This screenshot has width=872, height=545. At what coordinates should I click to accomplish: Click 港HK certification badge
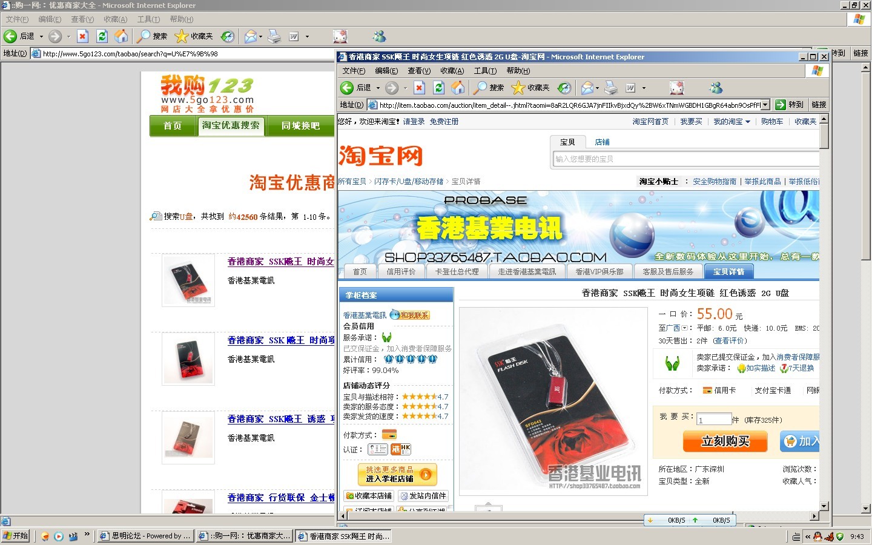(x=401, y=449)
